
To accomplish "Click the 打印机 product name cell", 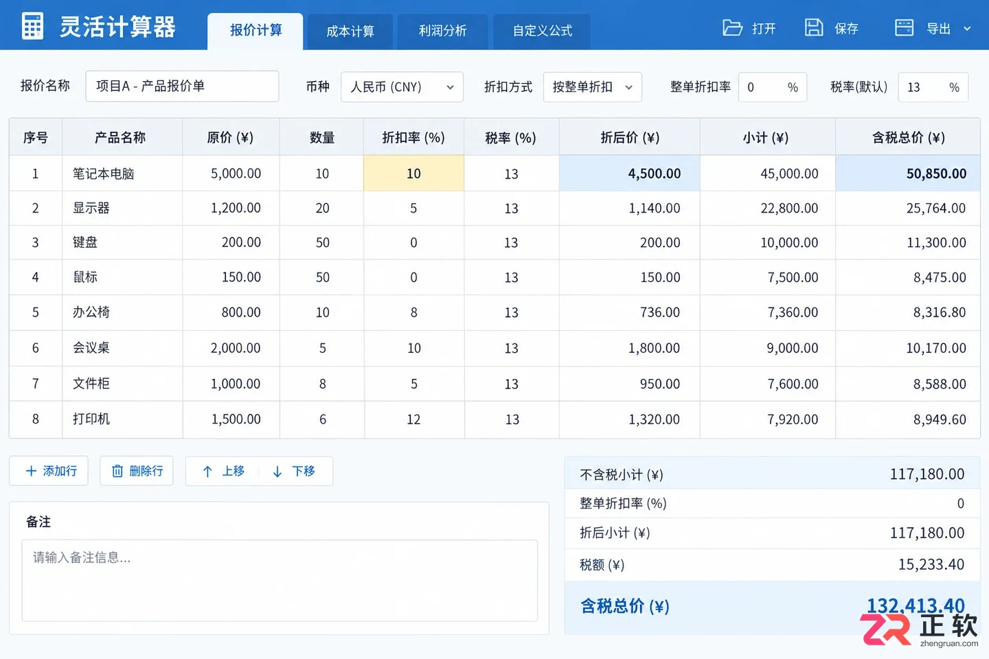I will click(x=122, y=419).
